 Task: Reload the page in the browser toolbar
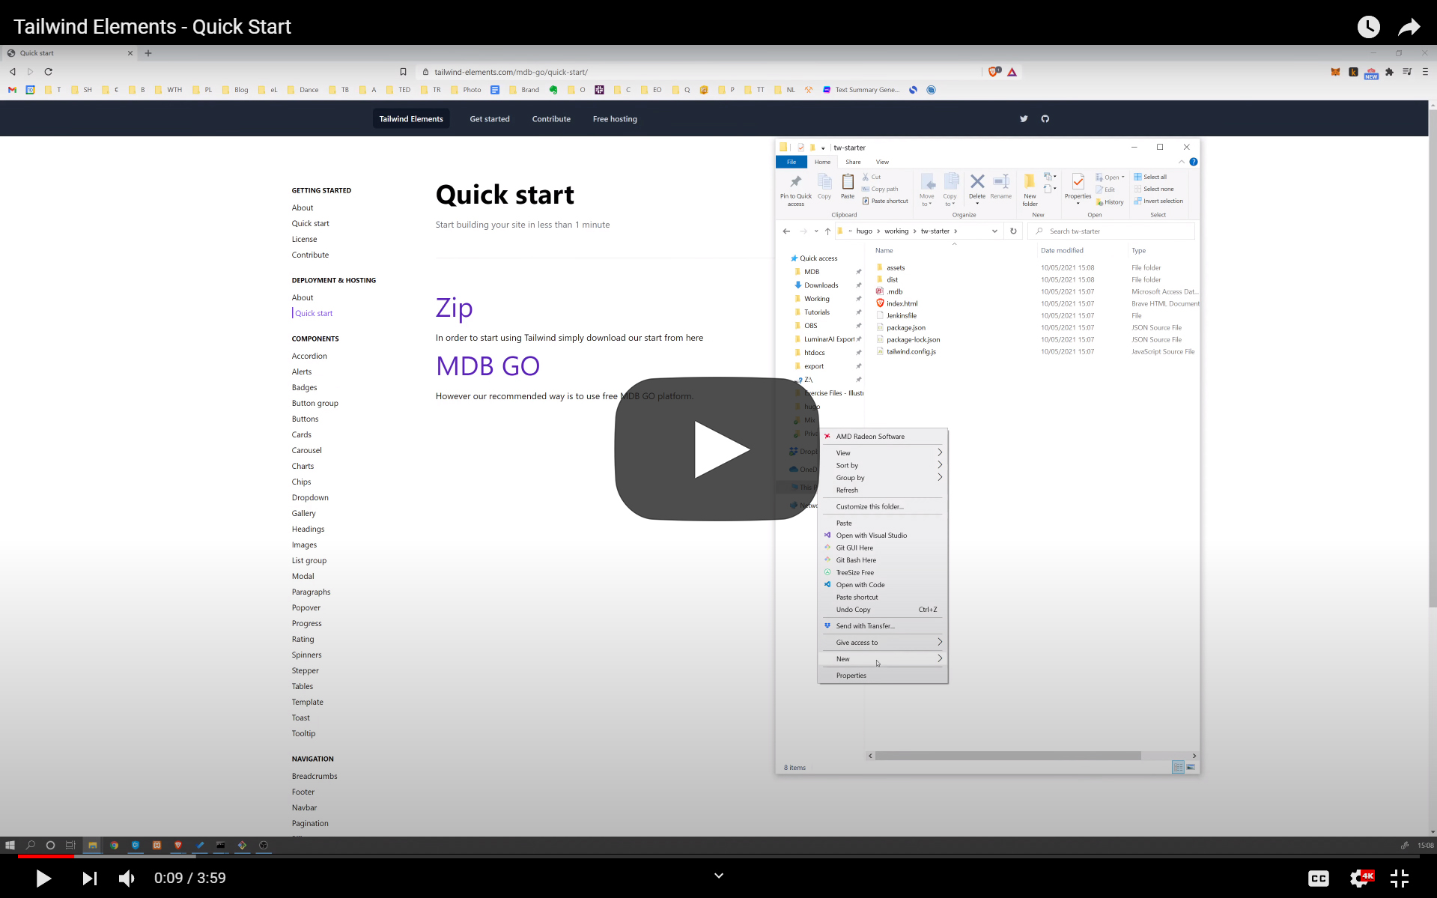pyautogui.click(x=48, y=72)
